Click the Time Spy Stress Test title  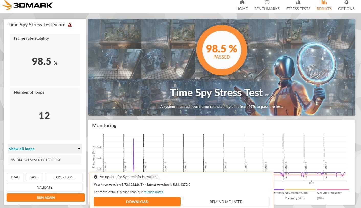click(216, 92)
